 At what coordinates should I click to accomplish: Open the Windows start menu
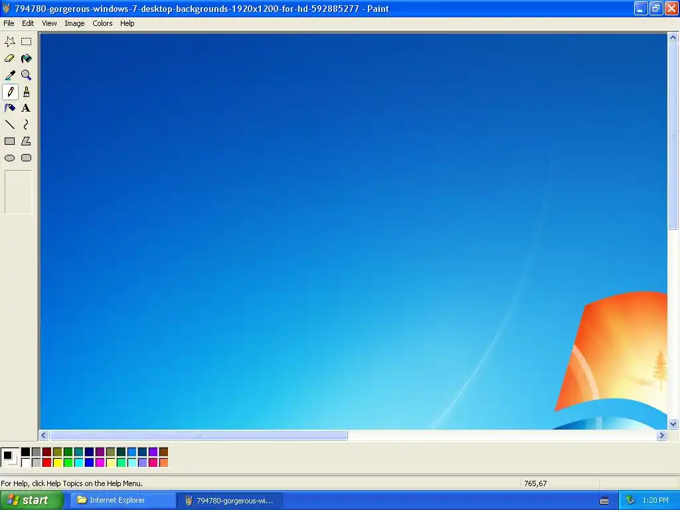pyautogui.click(x=31, y=501)
